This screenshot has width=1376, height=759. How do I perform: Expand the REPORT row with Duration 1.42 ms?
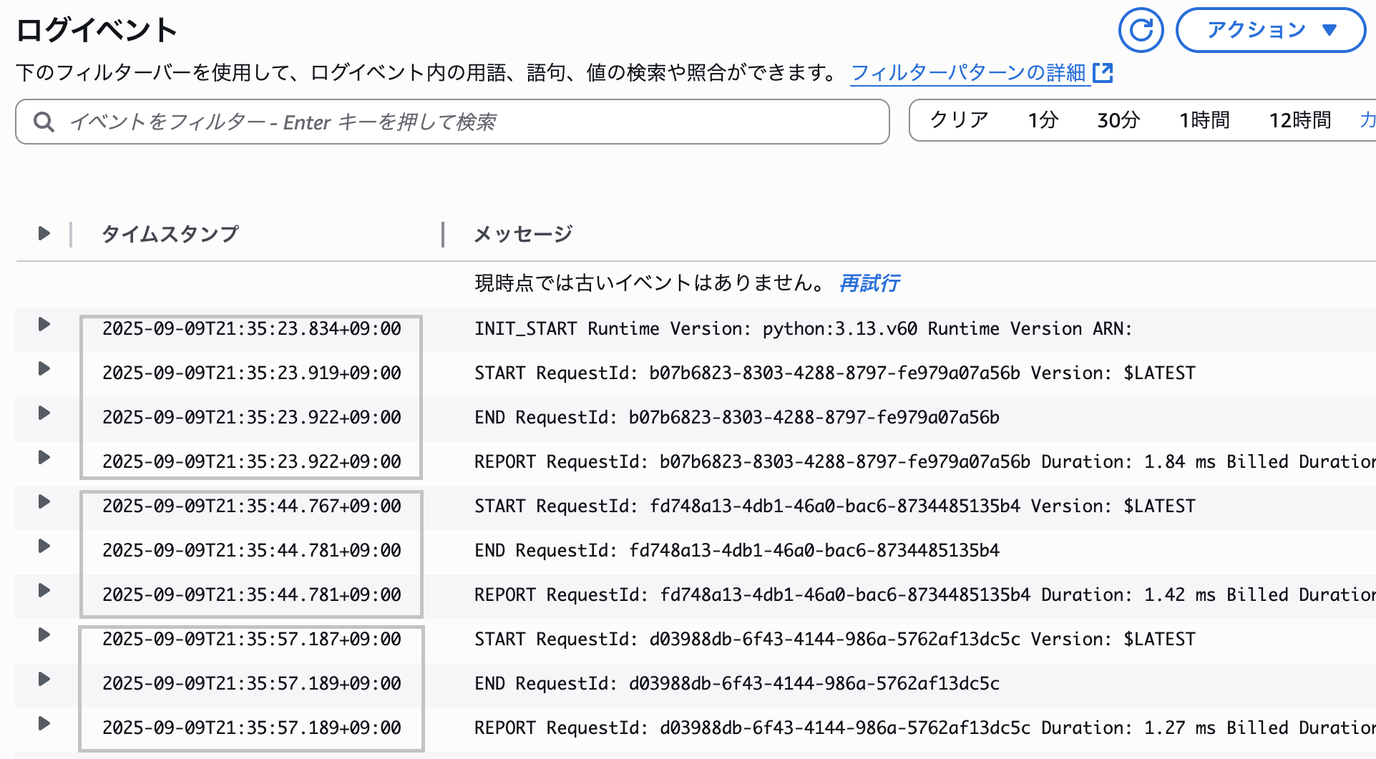[44, 591]
